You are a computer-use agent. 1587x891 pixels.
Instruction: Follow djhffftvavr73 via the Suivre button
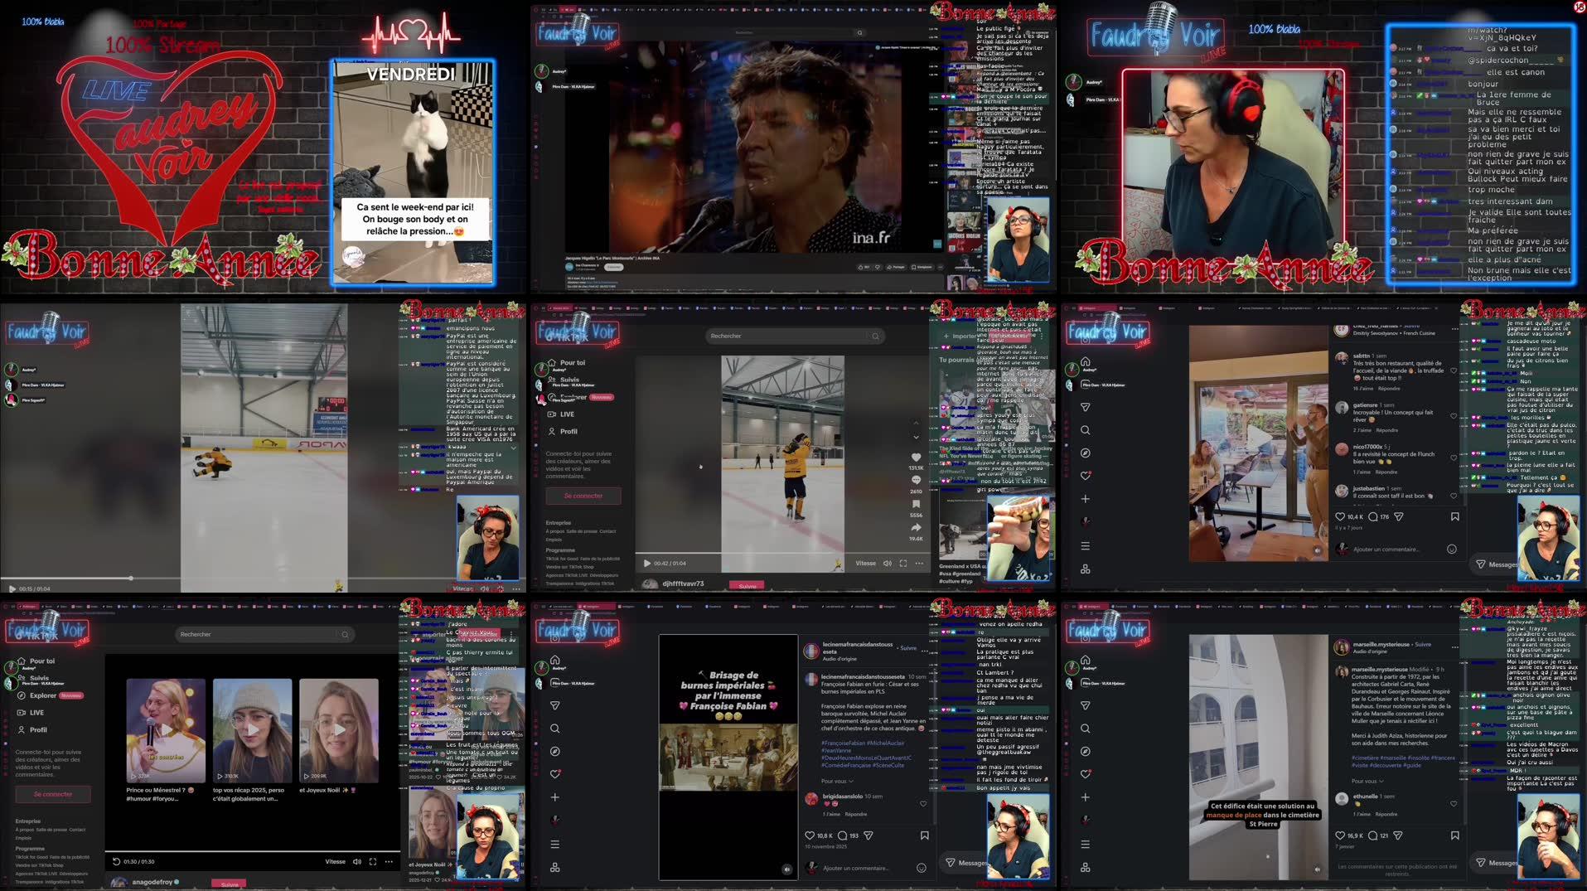748,585
